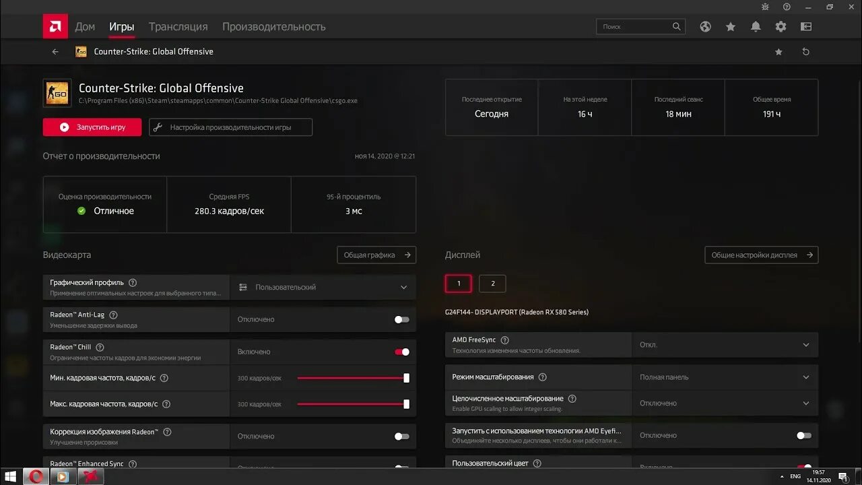862x485 pixels.
Task: Open Настройка производительности игры
Action: pyautogui.click(x=230, y=127)
